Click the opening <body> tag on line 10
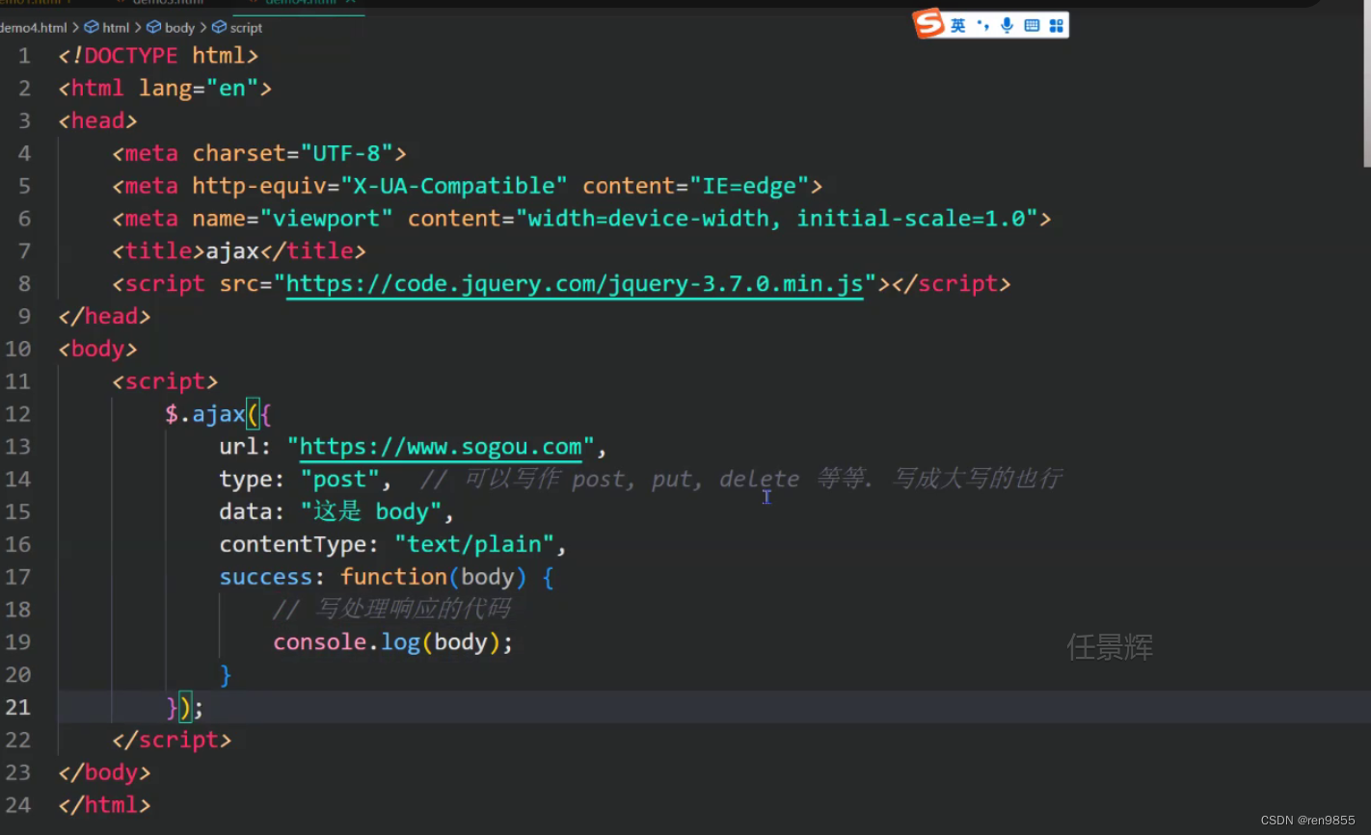Viewport: 1371px width, 835px height. [97, 349]
